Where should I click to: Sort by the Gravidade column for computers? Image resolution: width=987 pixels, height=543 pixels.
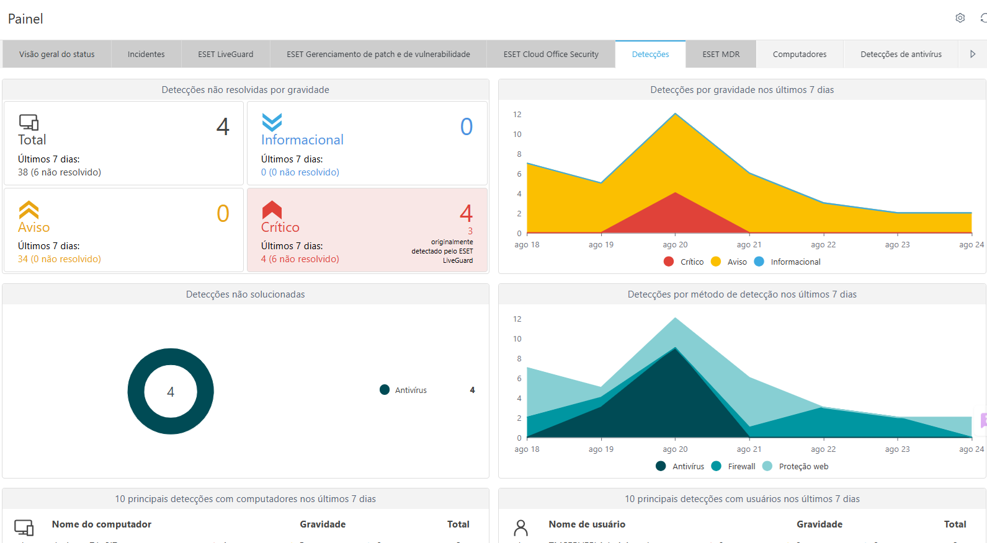pos(323,524)
